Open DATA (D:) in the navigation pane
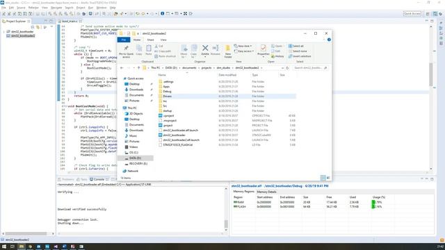445x250 pixels. point(135,158)
